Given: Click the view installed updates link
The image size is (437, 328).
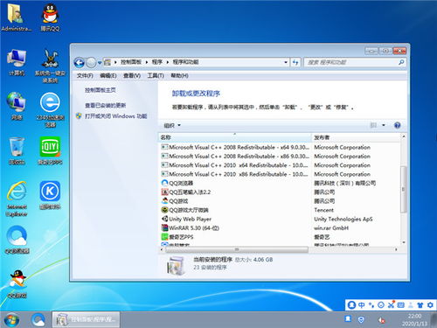Looking at the screenshot, I should click(x=105, y=105).
